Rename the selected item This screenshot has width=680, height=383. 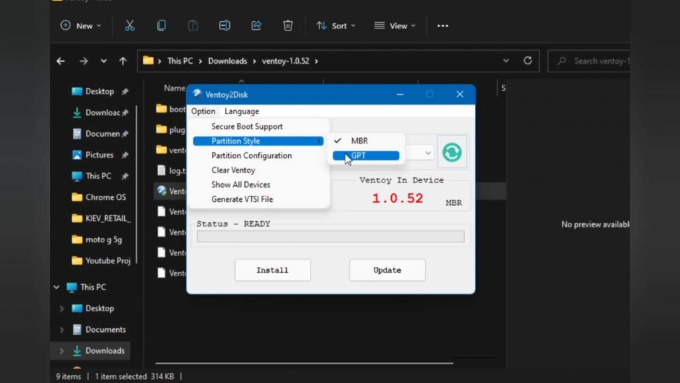click(224, 25)
